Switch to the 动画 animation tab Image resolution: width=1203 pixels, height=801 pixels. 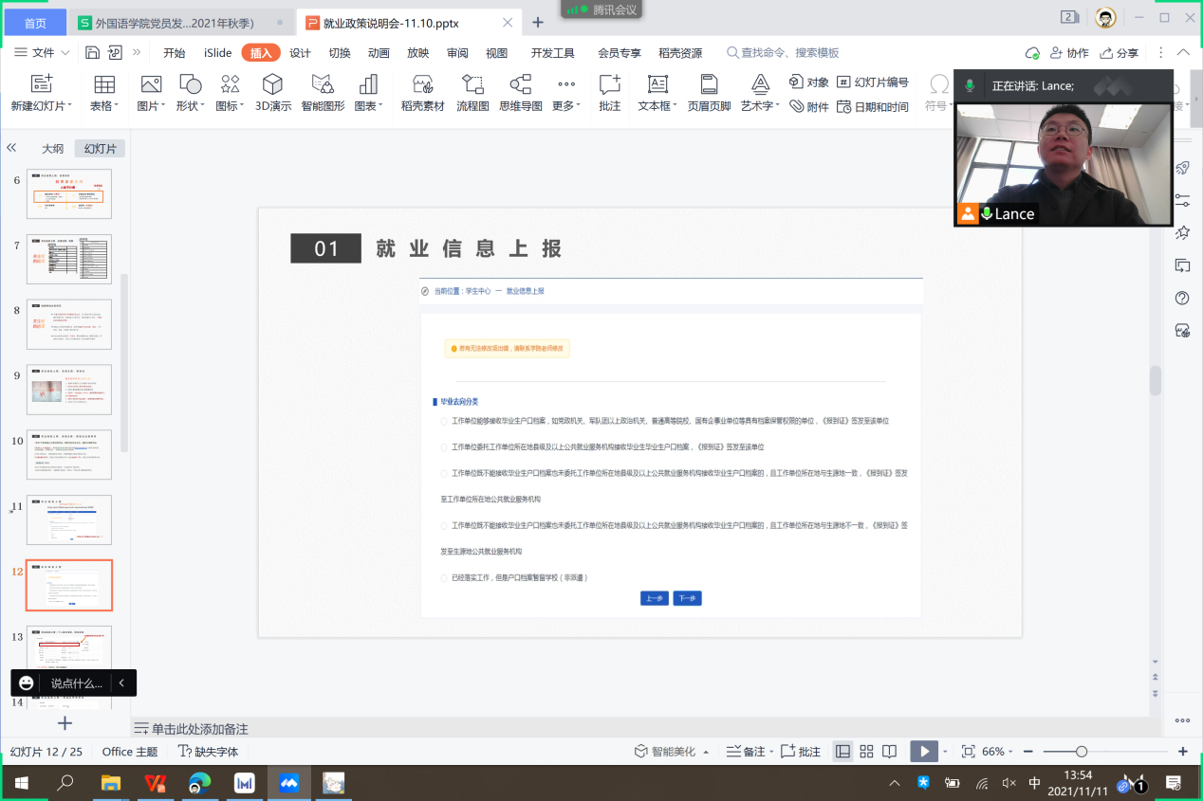tap(379, 53)
